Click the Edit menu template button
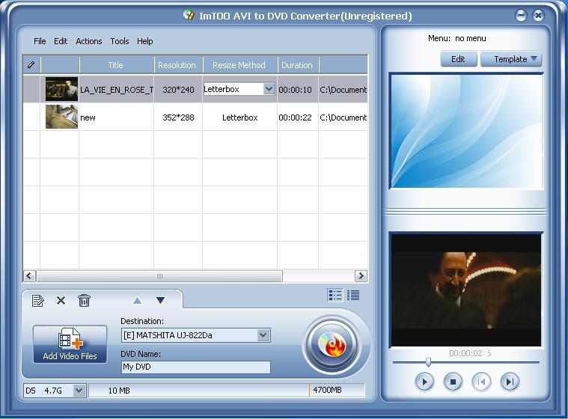 pos(458,59)
